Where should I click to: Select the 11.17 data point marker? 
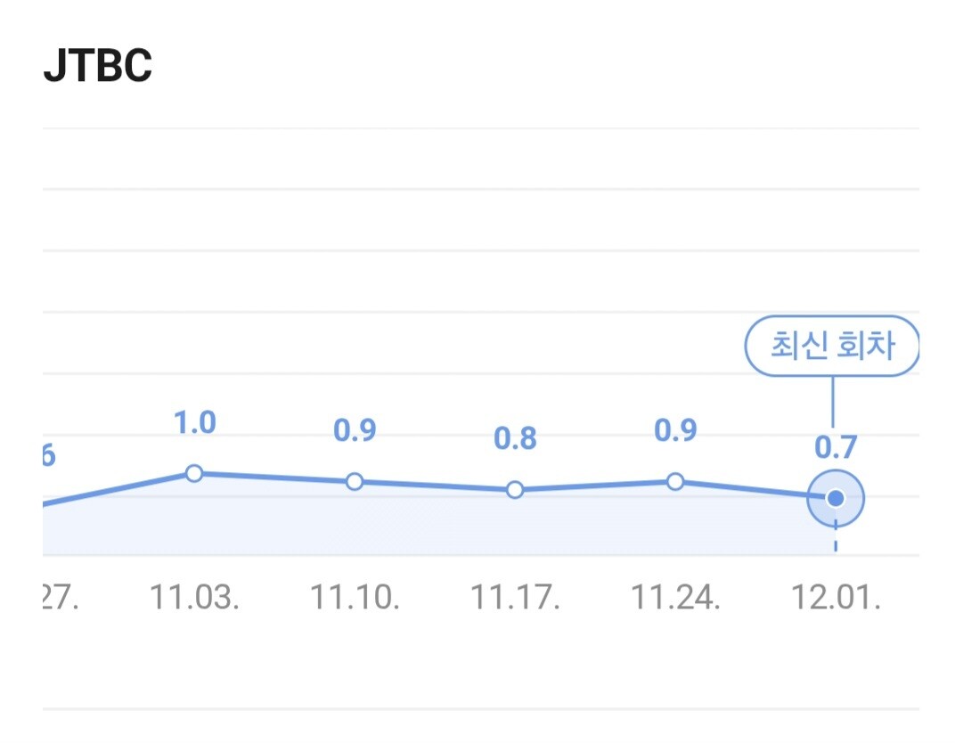point(514,490)
